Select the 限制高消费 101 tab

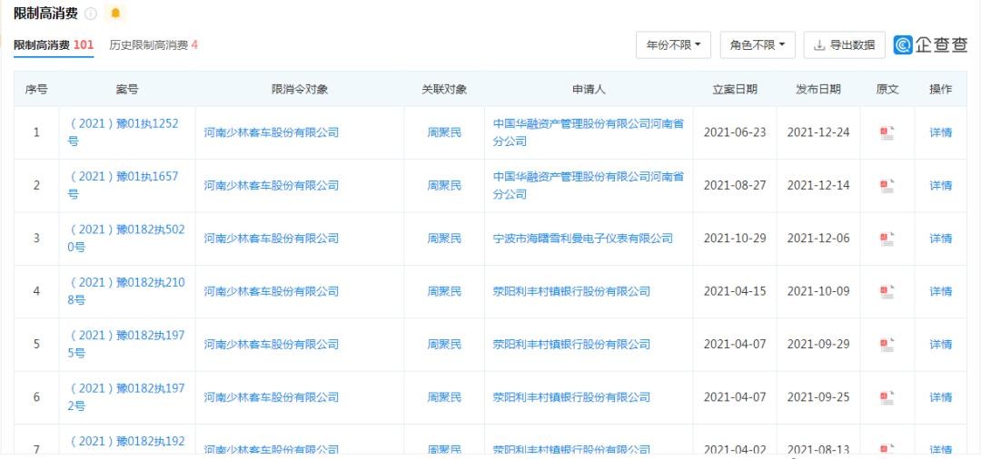[x=54, y=44]
